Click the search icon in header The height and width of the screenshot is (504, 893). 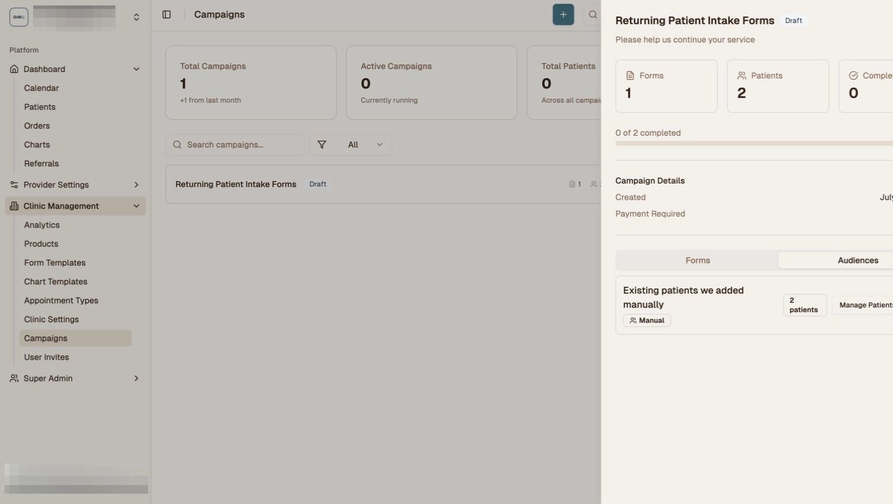pos(592,15)
